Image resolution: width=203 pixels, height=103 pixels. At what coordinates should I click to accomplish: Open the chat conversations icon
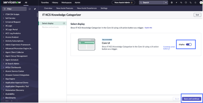[x=181, y=3]
